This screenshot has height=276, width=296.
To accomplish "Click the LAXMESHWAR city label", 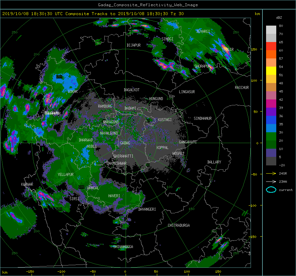I will coord(116,163).
